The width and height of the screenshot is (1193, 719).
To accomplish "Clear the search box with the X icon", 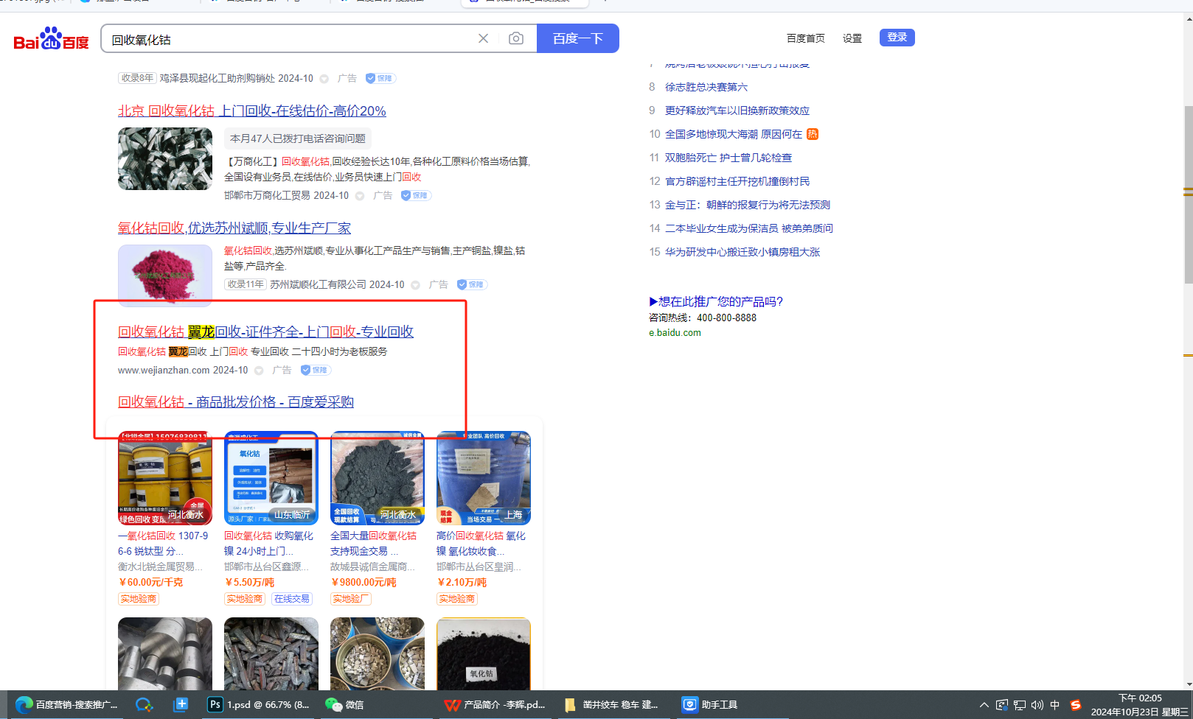I will [x=483, y=38].
